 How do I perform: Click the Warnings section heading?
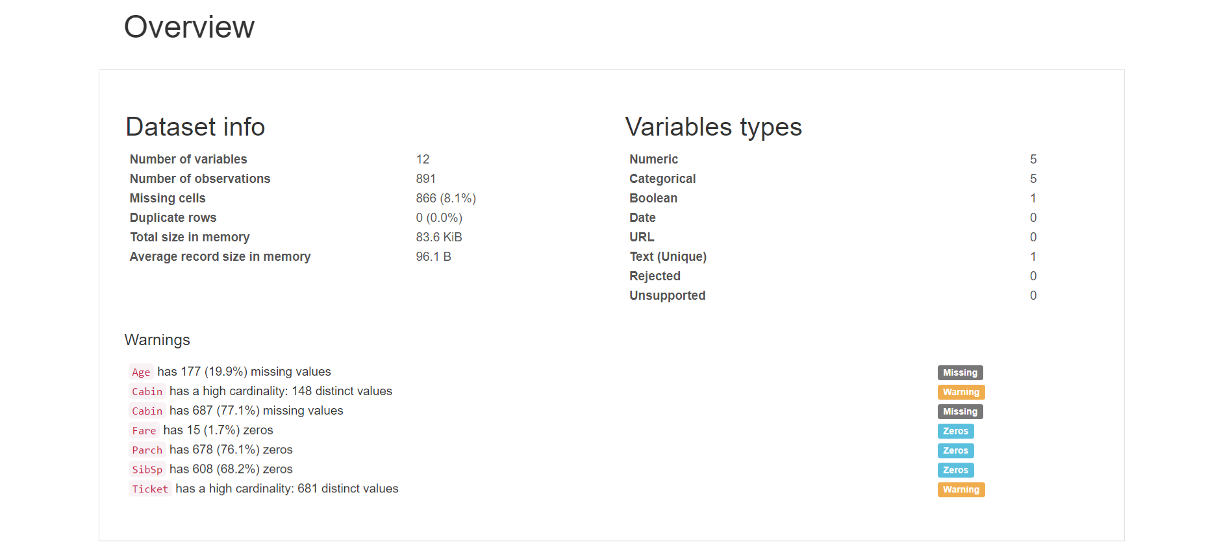pyautogui.click(x=157, y=340)
